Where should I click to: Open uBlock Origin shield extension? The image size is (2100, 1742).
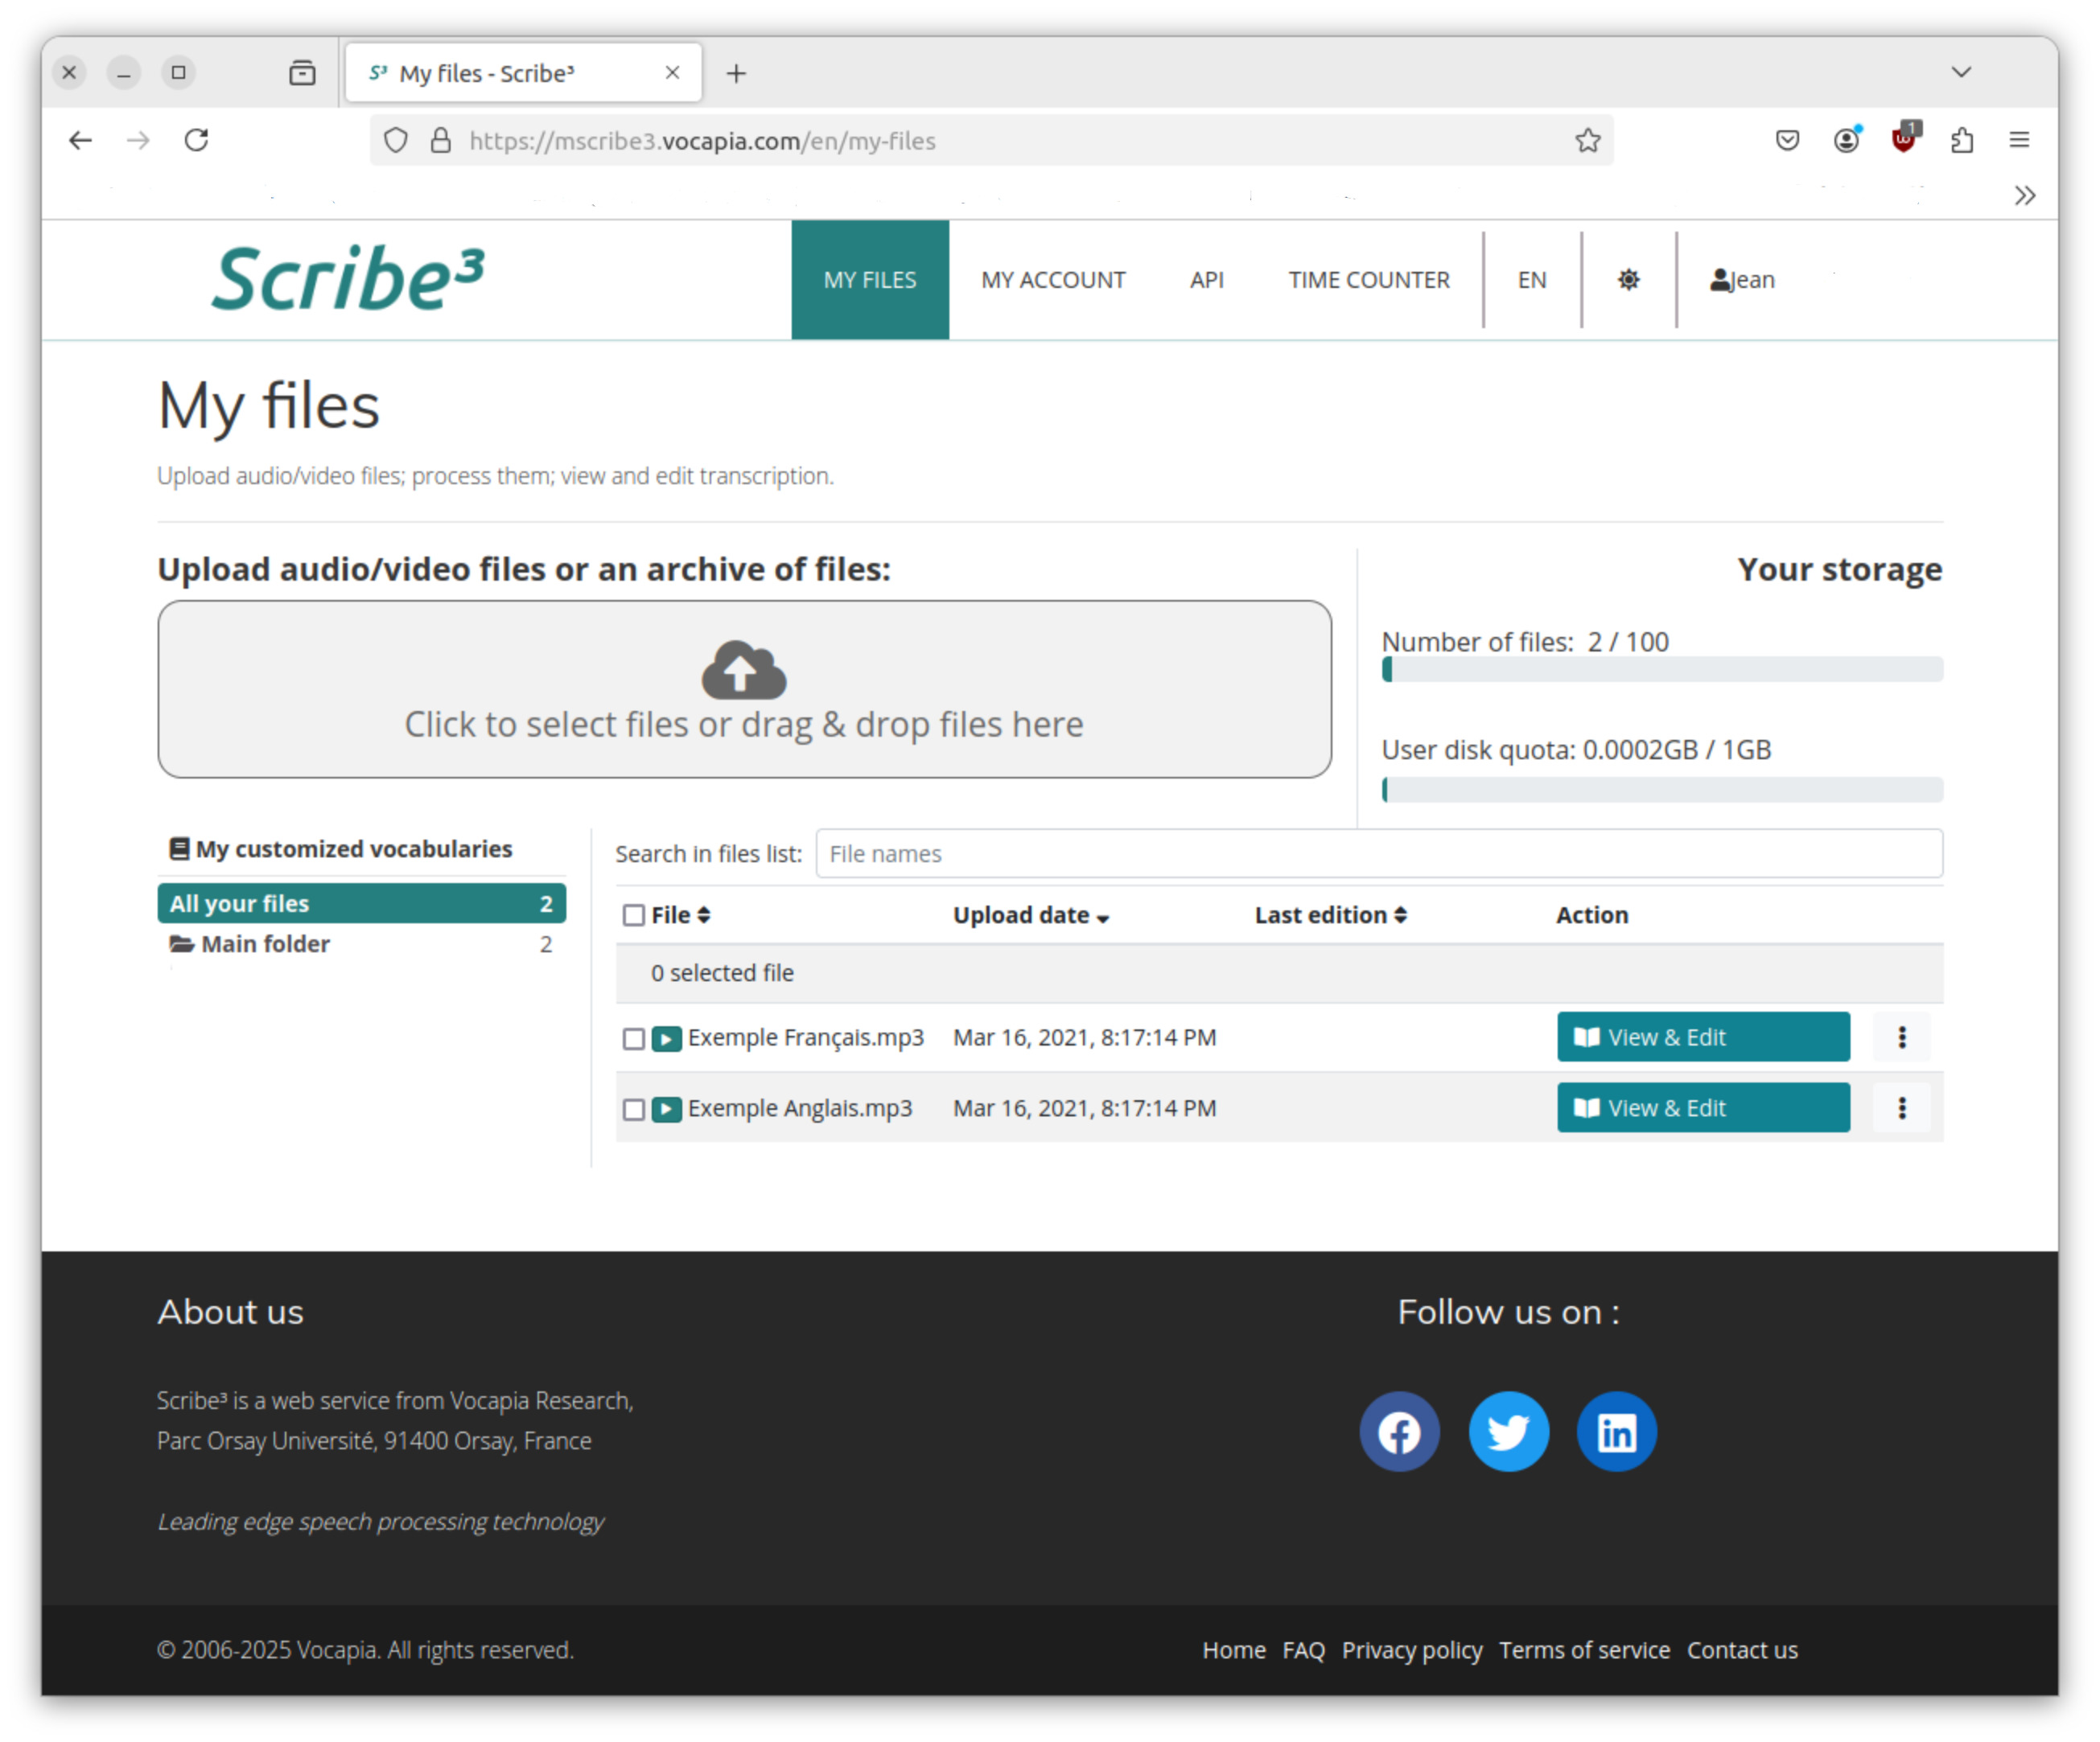coord(1904,139)
